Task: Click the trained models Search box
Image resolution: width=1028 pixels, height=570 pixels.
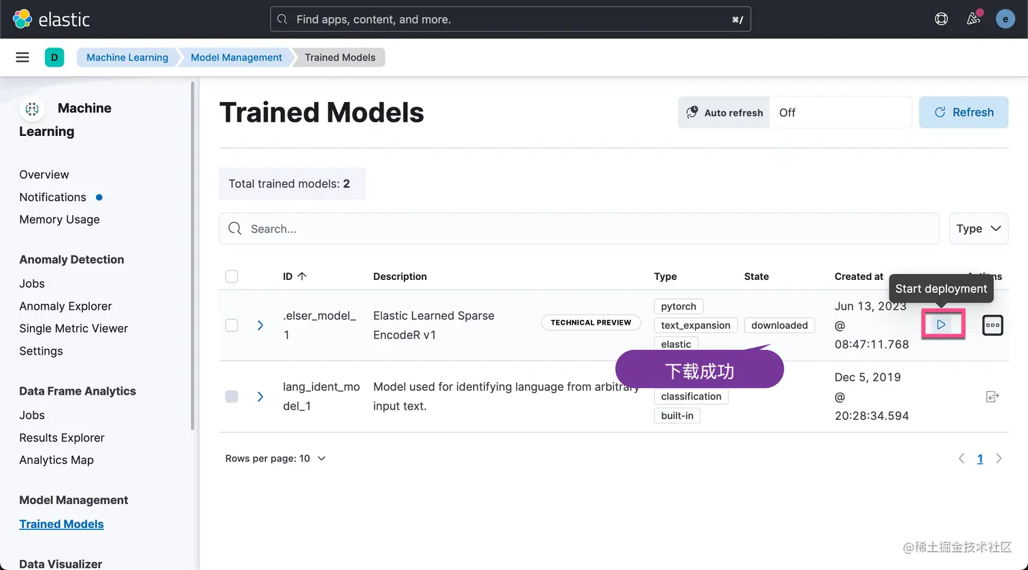Action: 579,228
